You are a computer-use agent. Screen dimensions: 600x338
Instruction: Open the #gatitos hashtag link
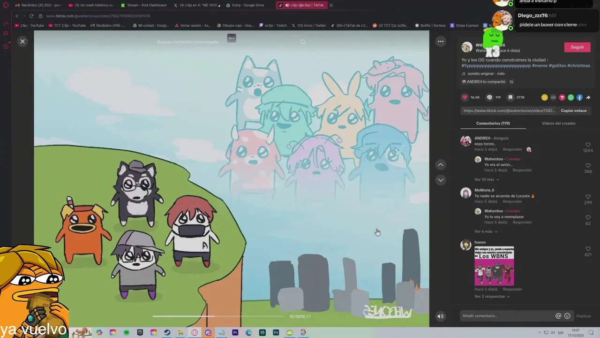coord(557,66)
